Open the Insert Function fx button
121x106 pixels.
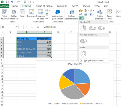coord(38,27)
